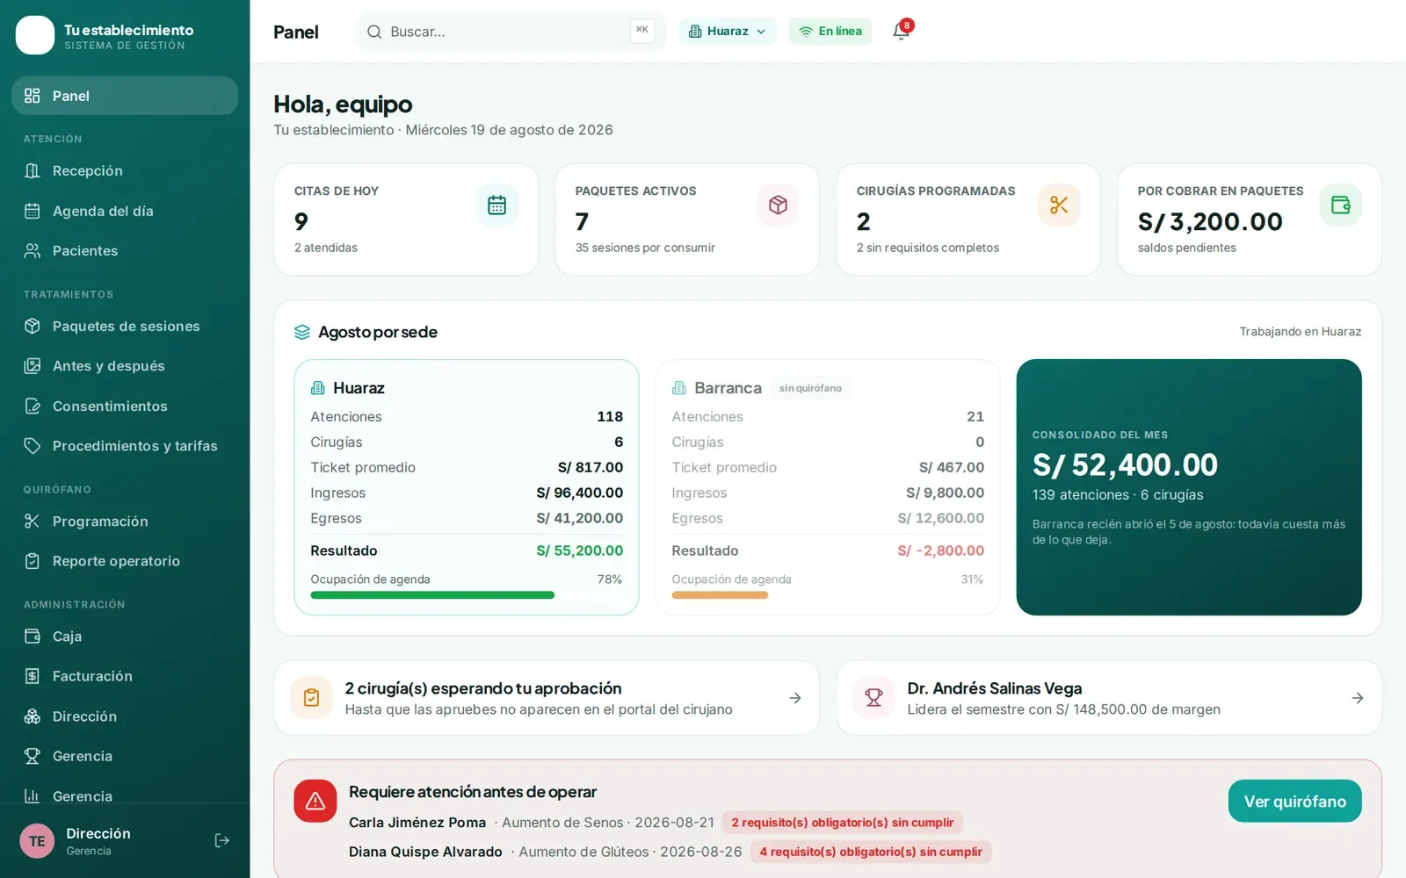Click the sin quirófano tag
Image resolution: width=1406 pixels, height=878 pixels.
[x=810, y=388]
